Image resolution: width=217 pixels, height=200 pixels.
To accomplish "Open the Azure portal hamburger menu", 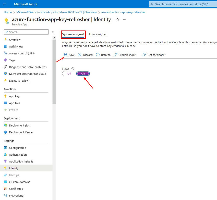I will [x=5, y=4].
